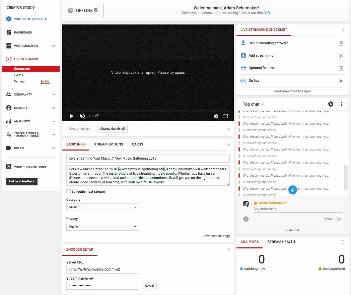Image resolution: width=351 pixels, height=295 pixels.
Task: Click the drag handle of Live Streaming Checklist
Action: (x=343, y=29)
